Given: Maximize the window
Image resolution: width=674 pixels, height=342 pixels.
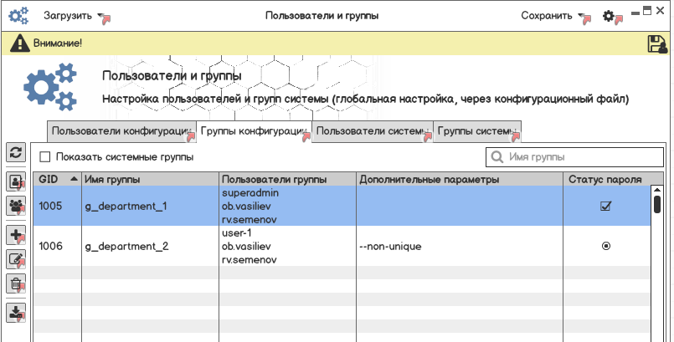Looking at the screenshot, I should [647, 11].
